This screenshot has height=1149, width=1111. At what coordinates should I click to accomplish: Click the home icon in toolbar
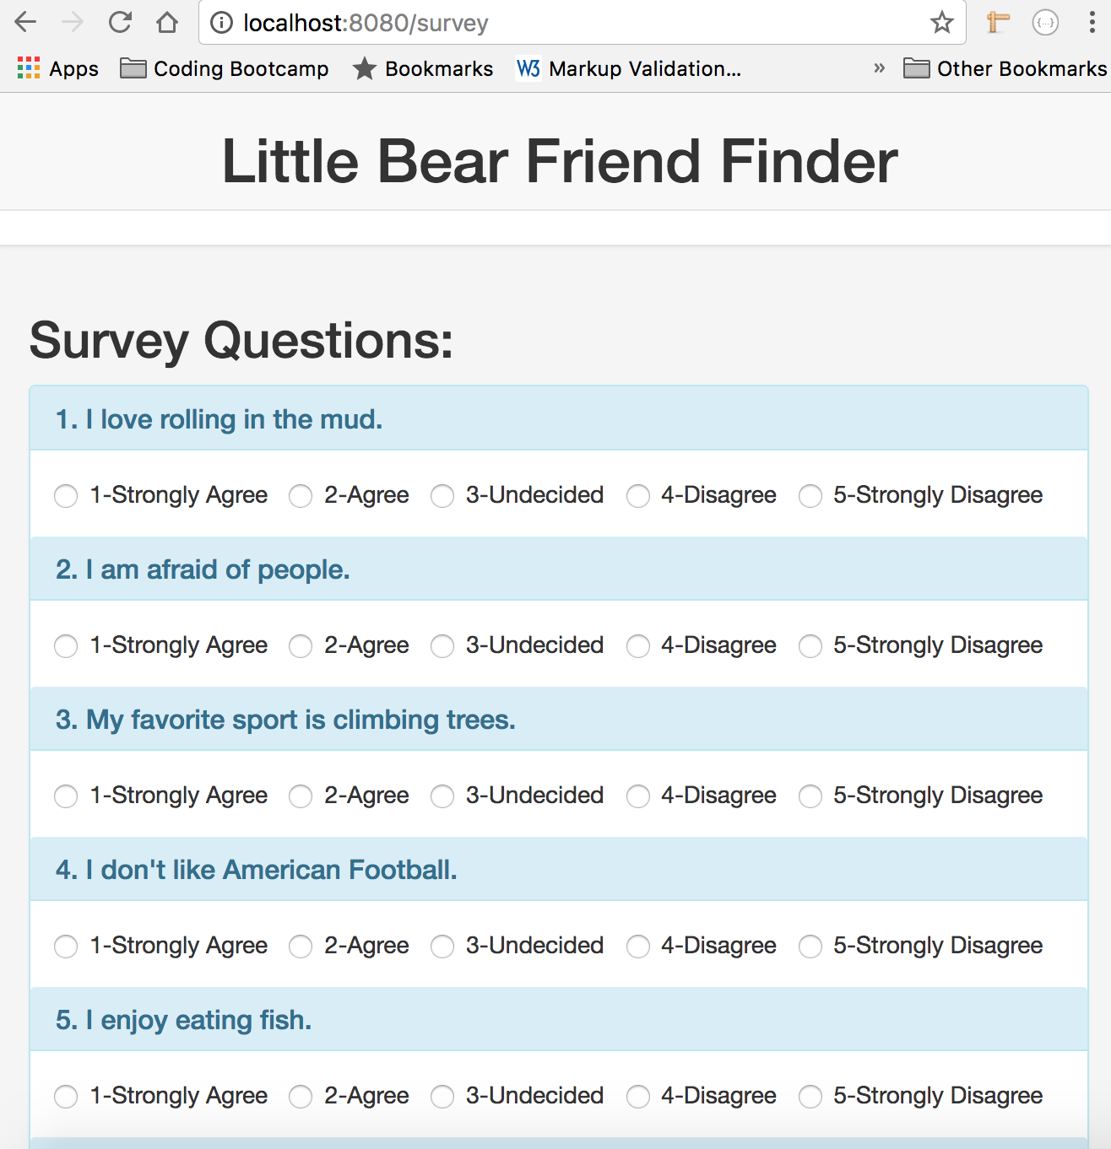[167, 22]
